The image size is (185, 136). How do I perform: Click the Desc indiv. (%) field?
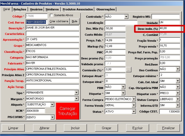point(169,28)
